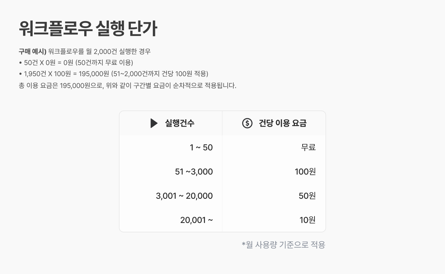
Task: Click the 100원 price cell
Action: coord(305,171)
